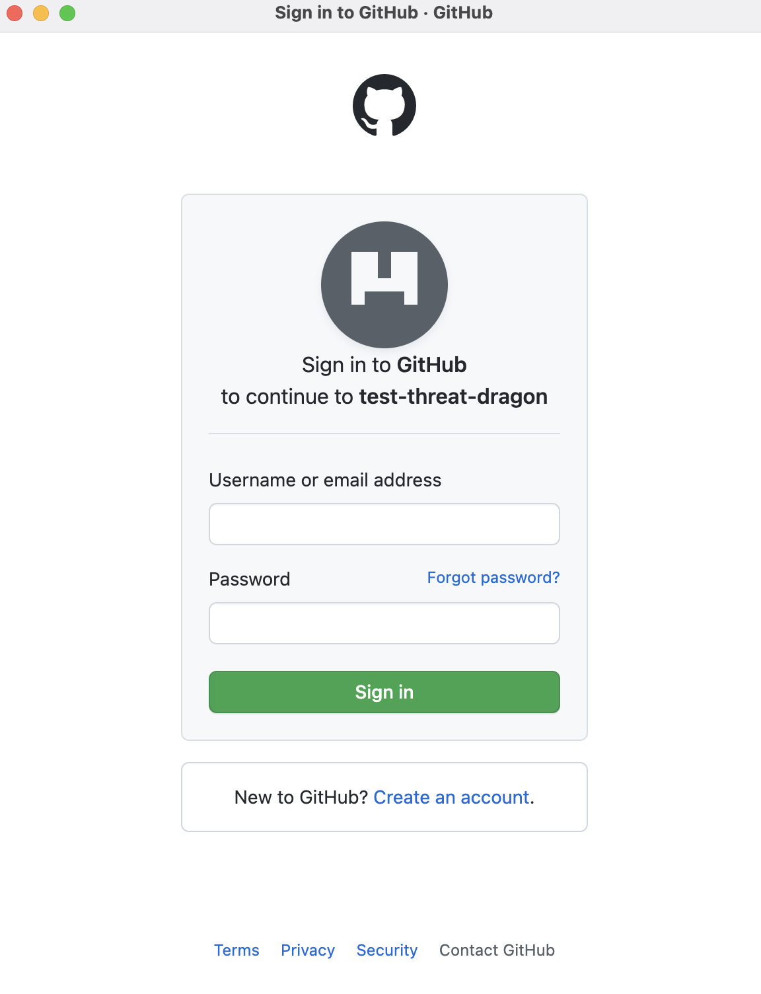Close the GitHub sign-in window
Screen dimensions: 761x994
[x=14, y=12]
